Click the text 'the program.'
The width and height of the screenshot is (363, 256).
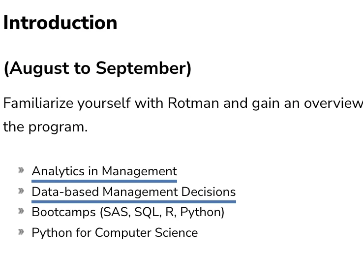click(x=45, y=127)
